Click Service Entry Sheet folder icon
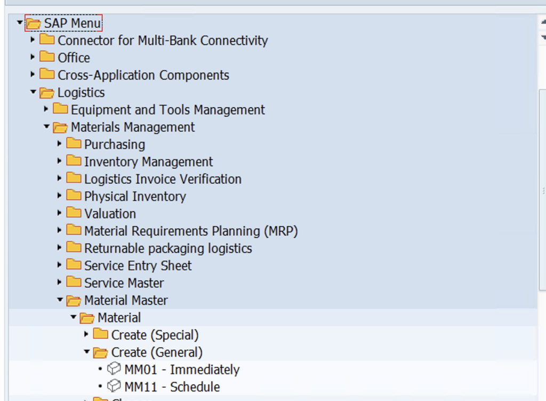This screenshot has height=401, width=546. (74, 264)
